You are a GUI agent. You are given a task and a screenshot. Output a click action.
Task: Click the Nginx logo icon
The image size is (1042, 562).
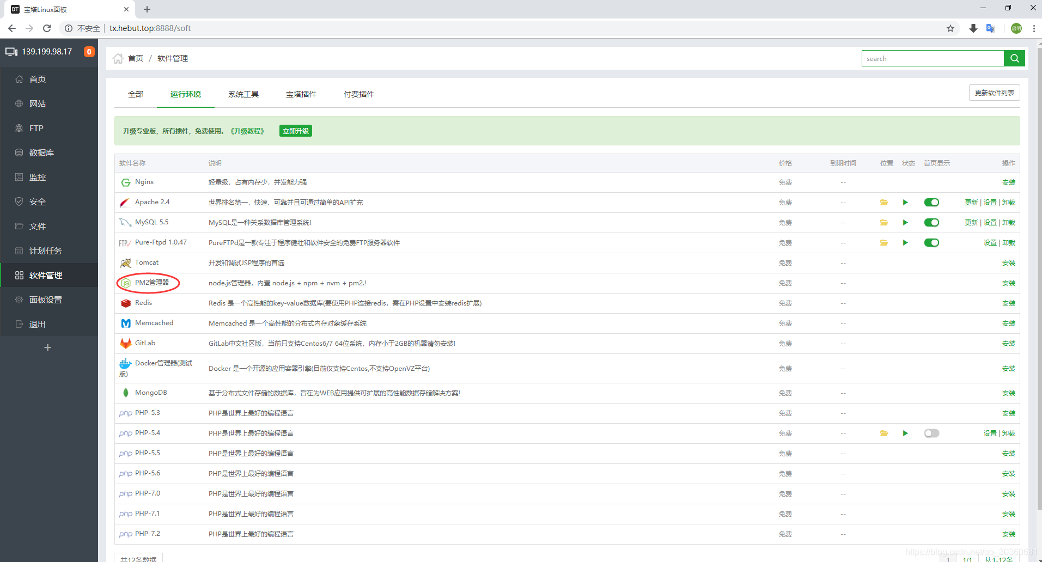pos(126,182)
